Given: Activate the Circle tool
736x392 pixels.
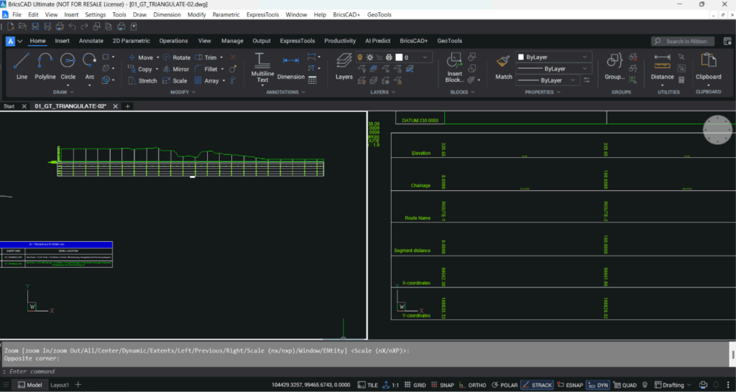Looking at the screenshot, I should click(68, 65).
